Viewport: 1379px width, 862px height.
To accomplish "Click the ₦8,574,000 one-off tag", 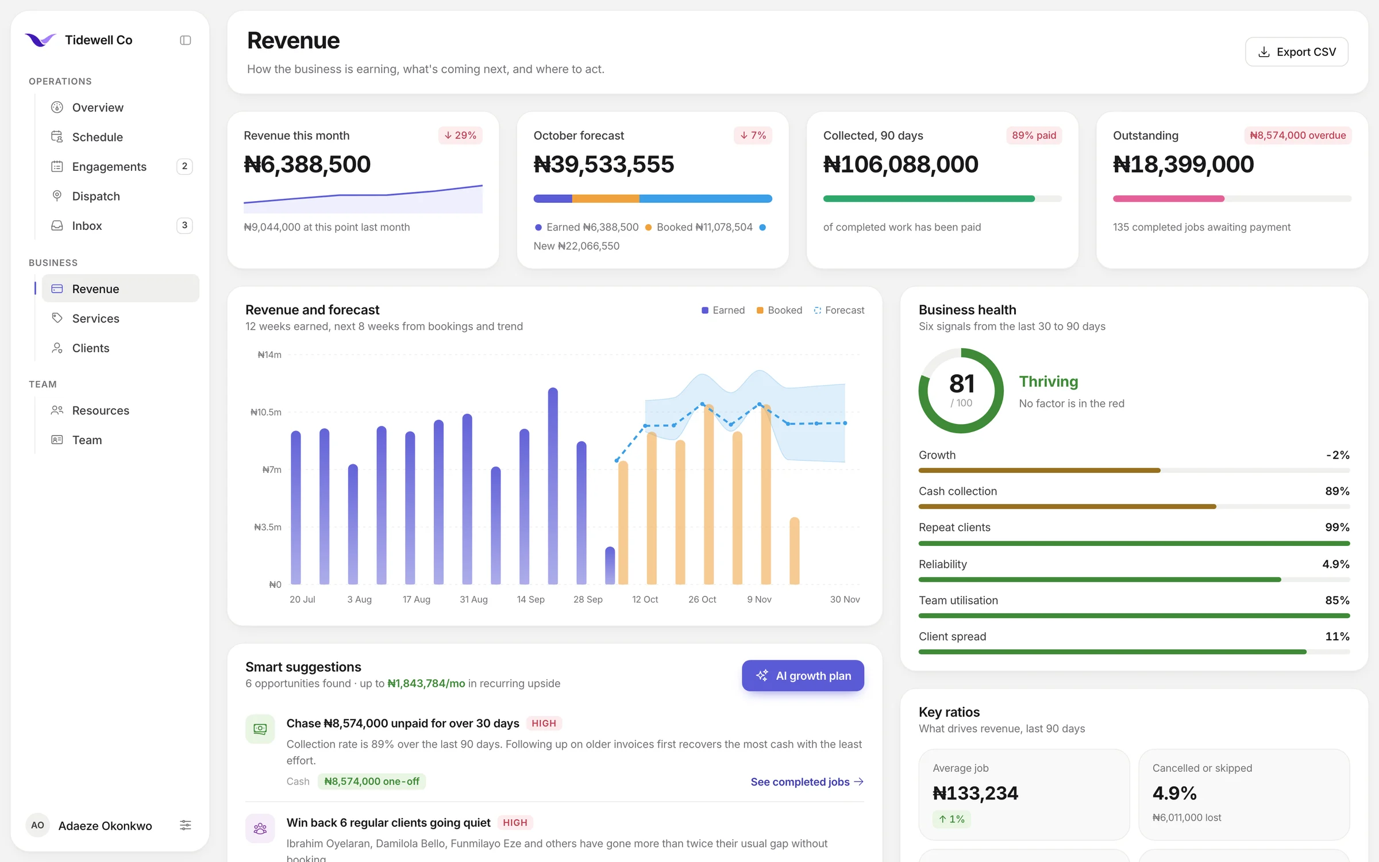I will click(x=372, y=782).
